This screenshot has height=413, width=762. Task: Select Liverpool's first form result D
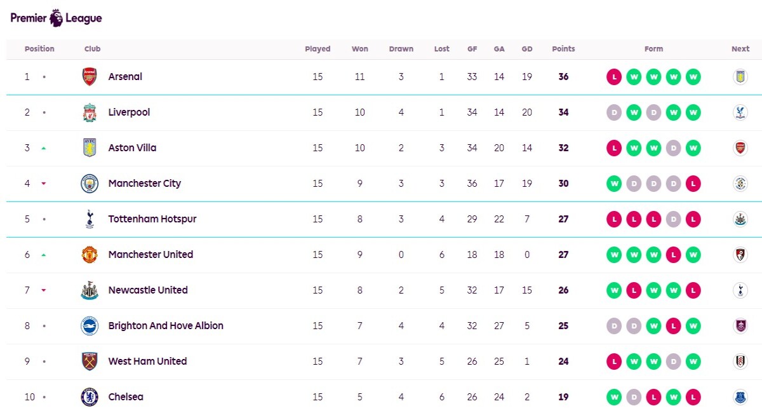click(x=614, y=112)
